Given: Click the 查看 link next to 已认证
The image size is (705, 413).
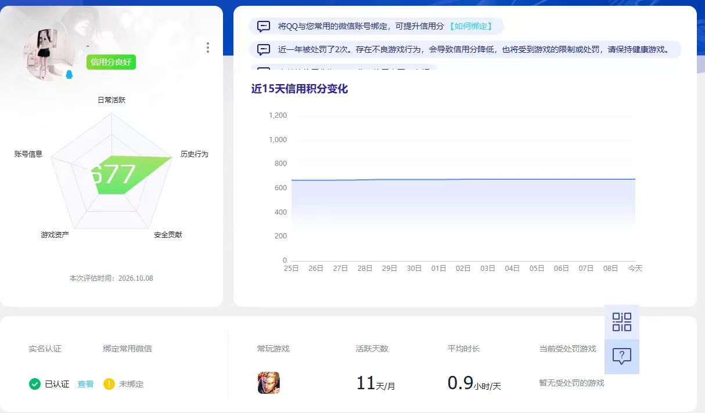Looking at the screenshot, I should tap(85, 384).
